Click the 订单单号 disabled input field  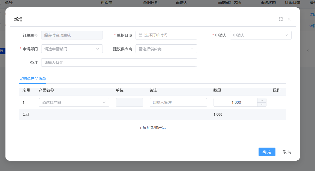72,35
